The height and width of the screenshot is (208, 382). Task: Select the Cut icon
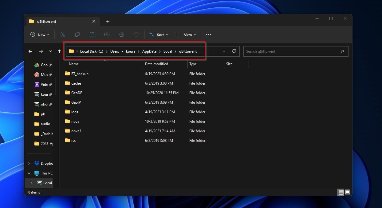tap(63, 34)
